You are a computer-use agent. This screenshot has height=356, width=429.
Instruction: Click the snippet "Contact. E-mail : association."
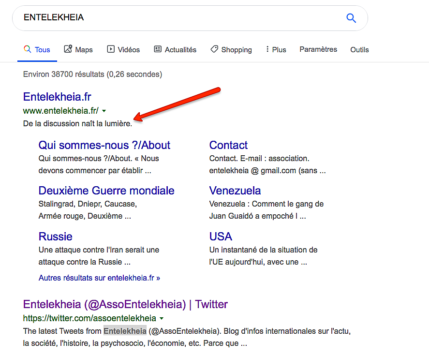(259, 159)
